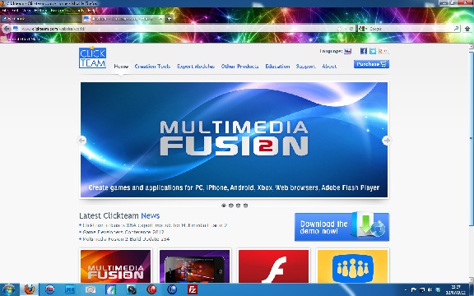Go to the next banner slide arrow
Screen dimensions: 474x296
pyautogui.click(x=387, y=141)
